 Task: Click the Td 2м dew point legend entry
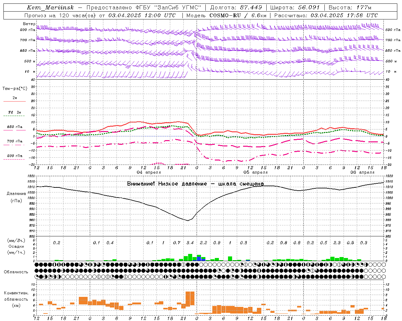[14, 112]
